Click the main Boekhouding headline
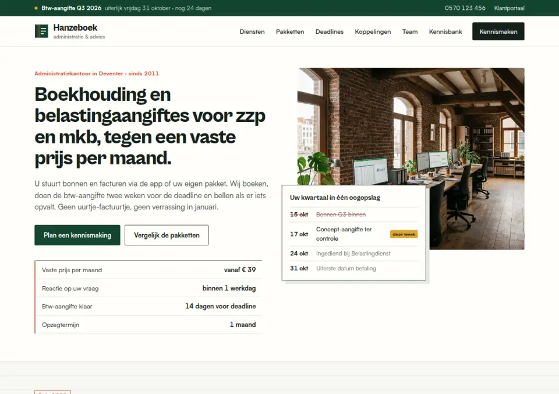 pos(150,126)
